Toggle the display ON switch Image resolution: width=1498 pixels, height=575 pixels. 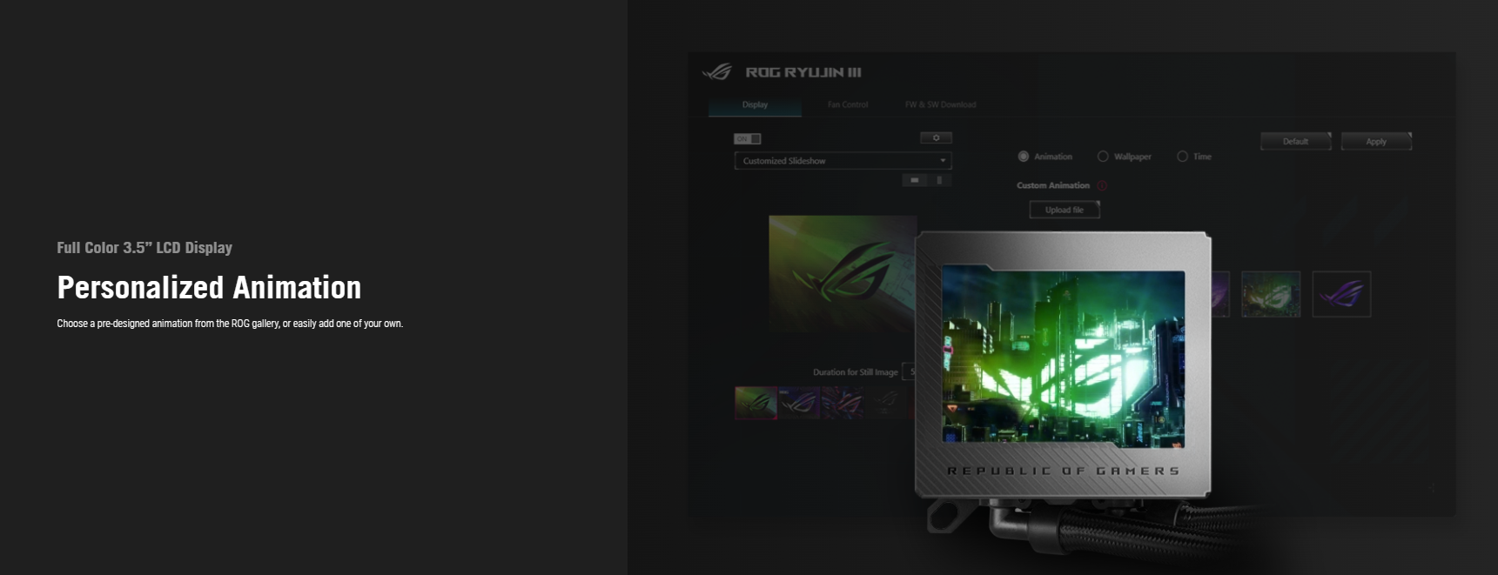[747, 139]
